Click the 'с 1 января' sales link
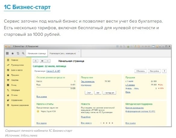The image size is (176, 138). (130, 85)
